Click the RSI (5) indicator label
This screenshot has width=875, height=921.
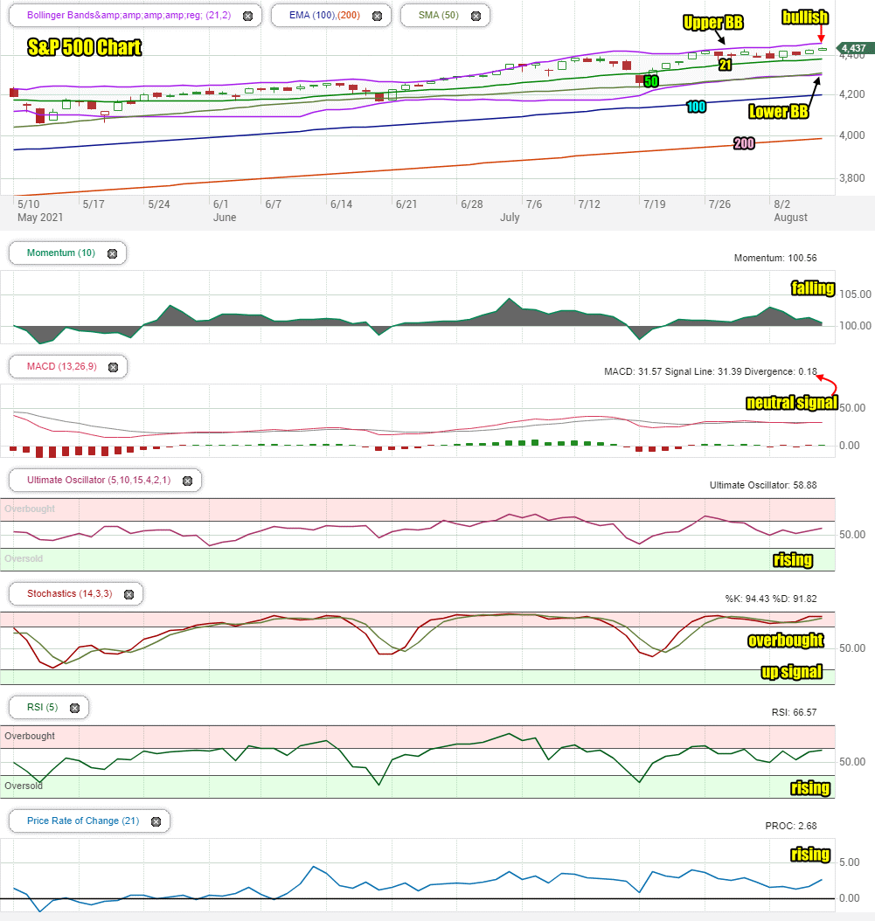click(42, 707)
